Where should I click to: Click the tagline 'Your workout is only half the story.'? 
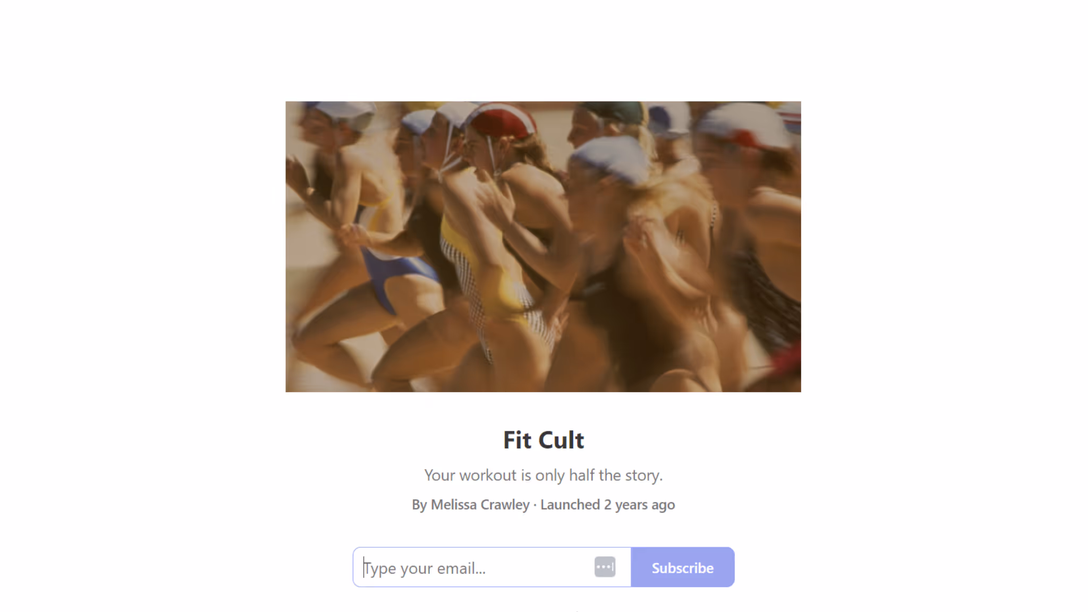point(543,475)
